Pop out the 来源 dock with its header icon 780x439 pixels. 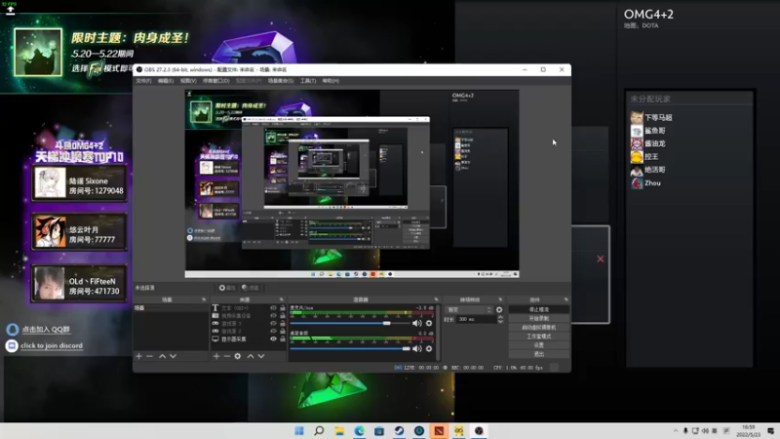tap(282, 299)
